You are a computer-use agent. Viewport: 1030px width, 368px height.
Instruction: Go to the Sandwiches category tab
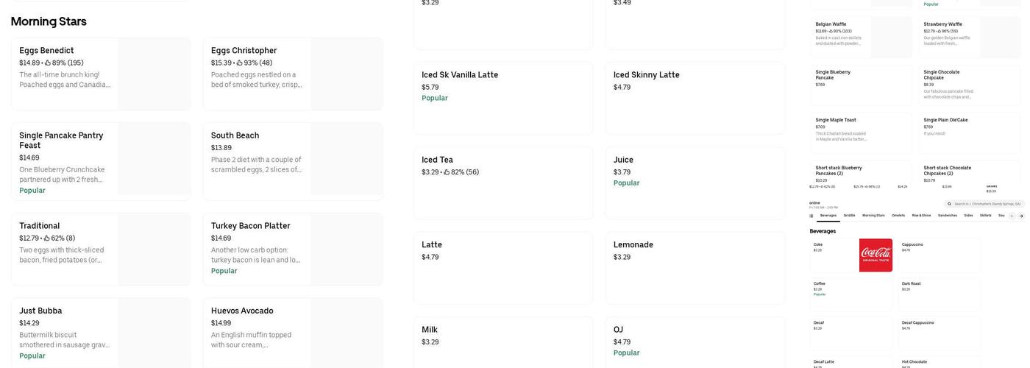point(948,216)
